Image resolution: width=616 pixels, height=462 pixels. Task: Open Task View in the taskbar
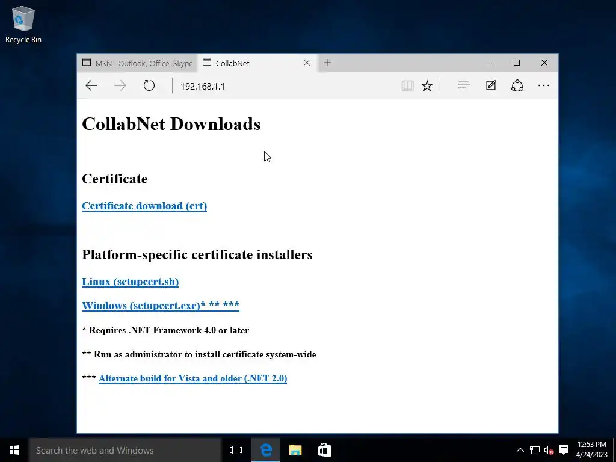[x=236, y=450]
